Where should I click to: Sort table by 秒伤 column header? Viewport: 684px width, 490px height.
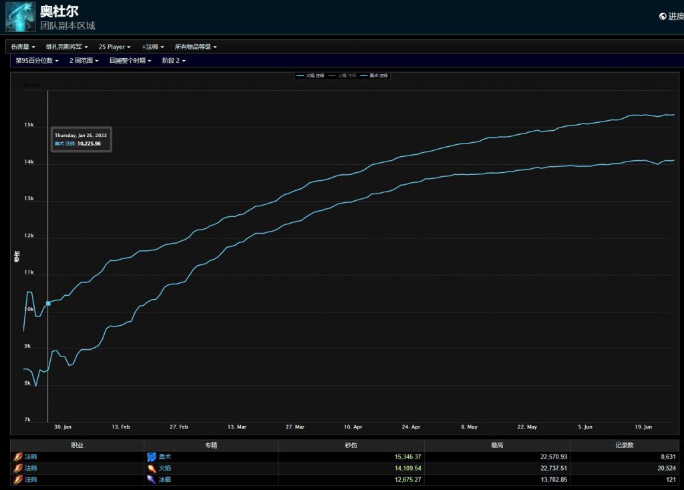point(350,445)
